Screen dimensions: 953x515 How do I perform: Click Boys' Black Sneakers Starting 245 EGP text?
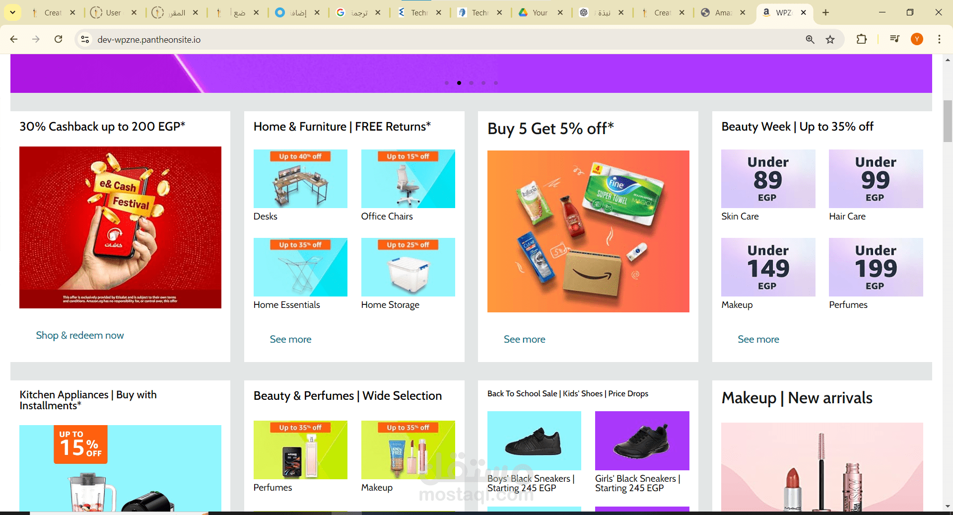(531, 483)
